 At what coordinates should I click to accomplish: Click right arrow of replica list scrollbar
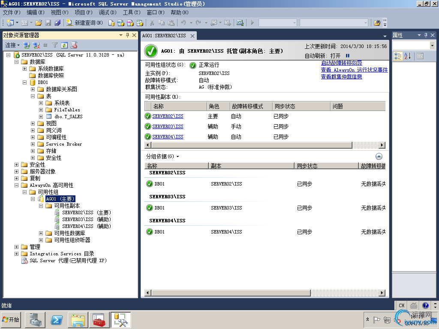[x=382, y=145]
